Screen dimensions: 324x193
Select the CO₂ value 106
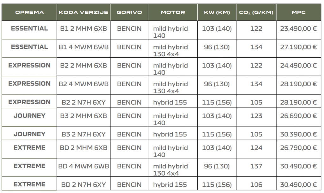(256, 185)
